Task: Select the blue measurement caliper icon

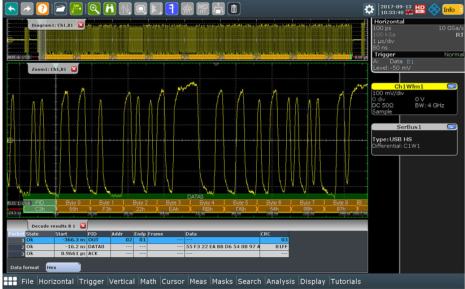Action: pos(171,9)
